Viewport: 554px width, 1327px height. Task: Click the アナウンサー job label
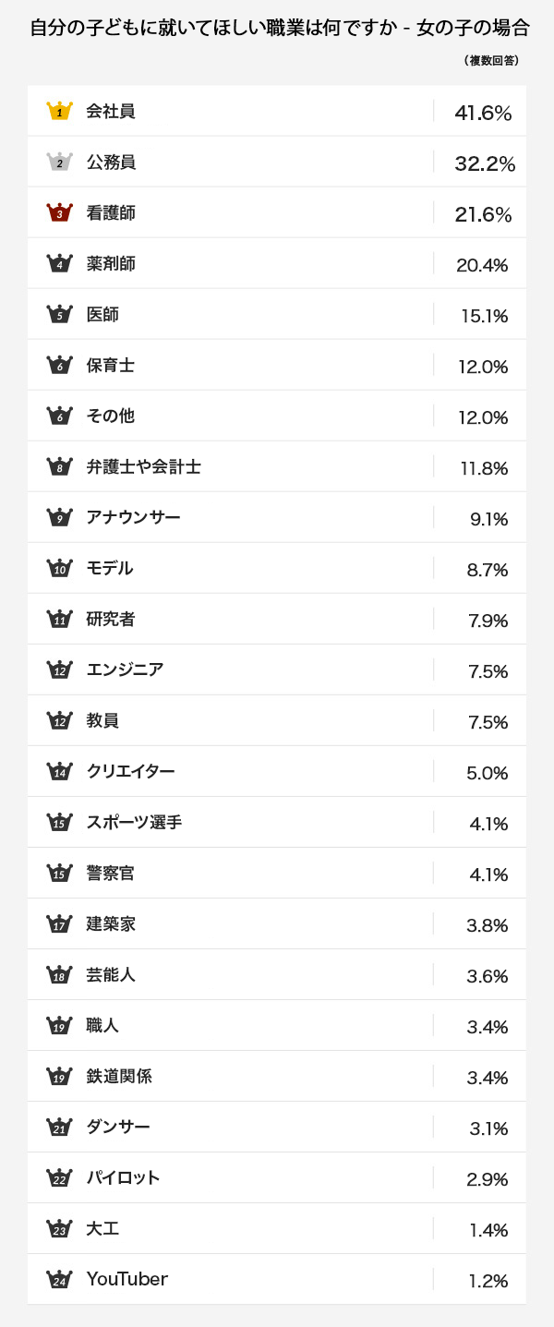(133, 517)
